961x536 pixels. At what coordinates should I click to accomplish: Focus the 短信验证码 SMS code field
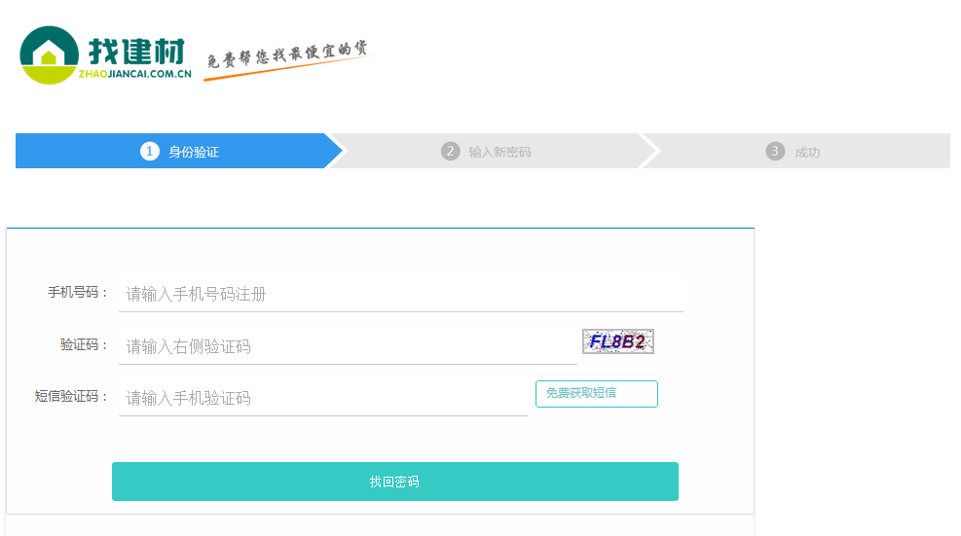(x=323, y=398)
